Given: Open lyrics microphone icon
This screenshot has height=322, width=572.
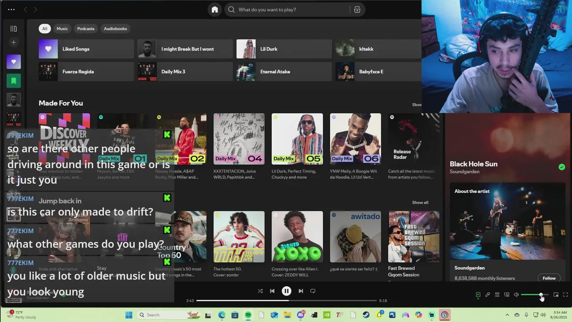Looking at the screenshot, I should coord(488,295).
